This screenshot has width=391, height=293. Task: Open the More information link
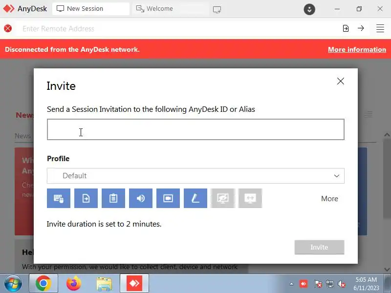tap(357, 49)
